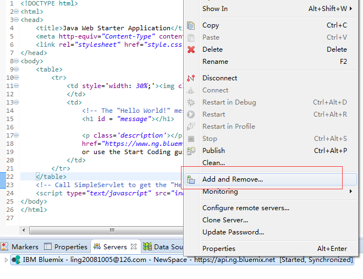The width and height of the screenshot is (363, 279).
Task: Collapse the tr fold on line 10
Action: [x=16, y=78]
